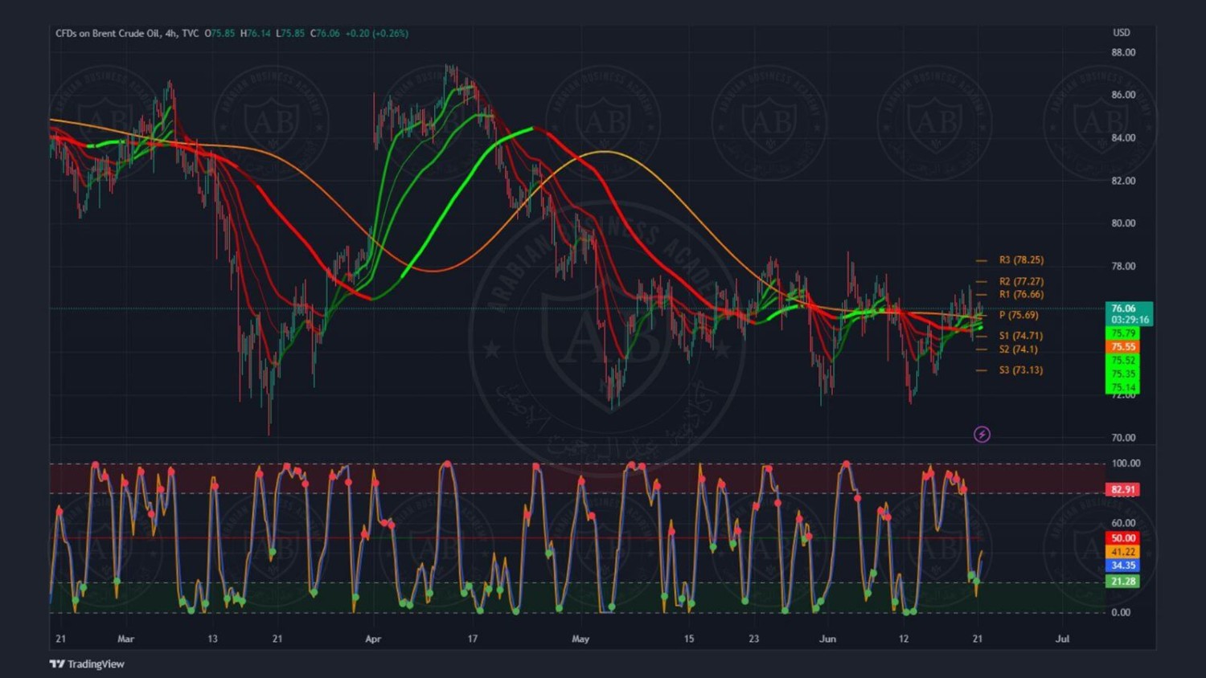The image size is (1206, 678).
Task: Click the green 75.79 price tag
Action: click(1123, 333)
